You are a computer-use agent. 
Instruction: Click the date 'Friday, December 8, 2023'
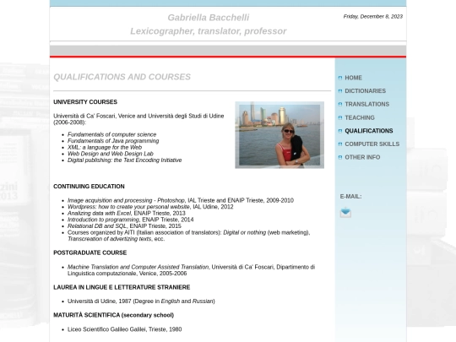(x=373, y=17)
